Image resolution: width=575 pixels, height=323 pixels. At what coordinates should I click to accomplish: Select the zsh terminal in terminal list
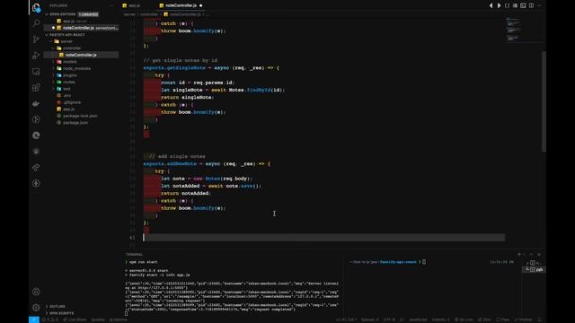pyautogui.click(x=535, y=269)
